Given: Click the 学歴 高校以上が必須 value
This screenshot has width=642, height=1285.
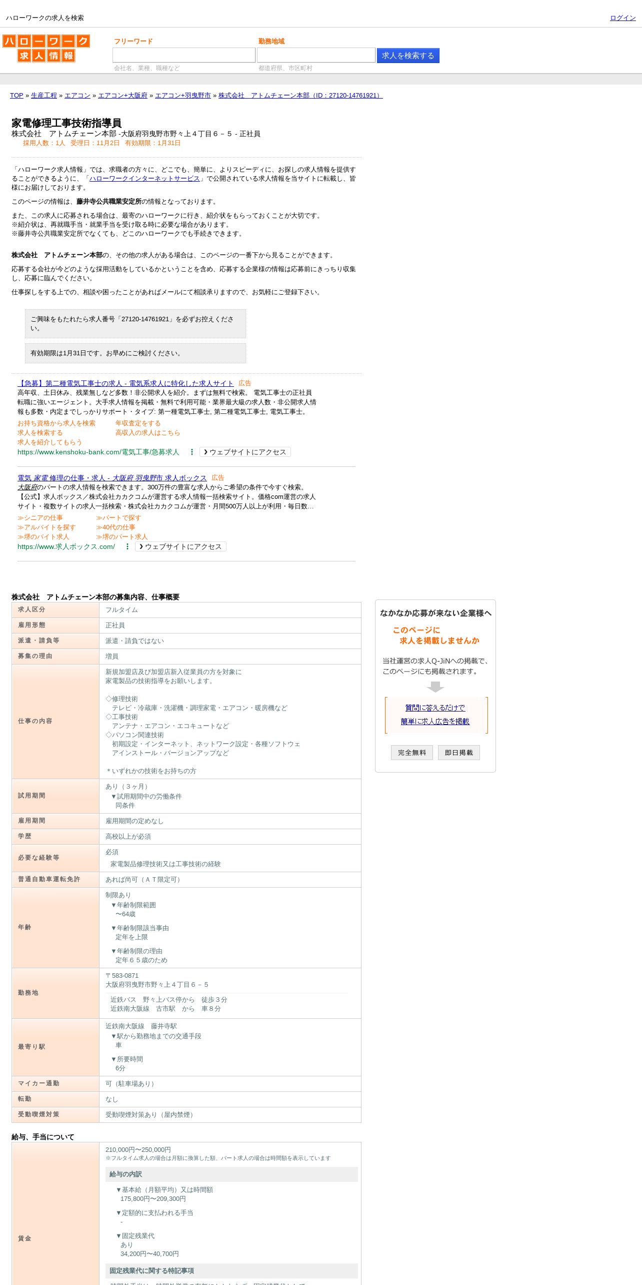Looking at the screenshot, I should pos(128,837).
